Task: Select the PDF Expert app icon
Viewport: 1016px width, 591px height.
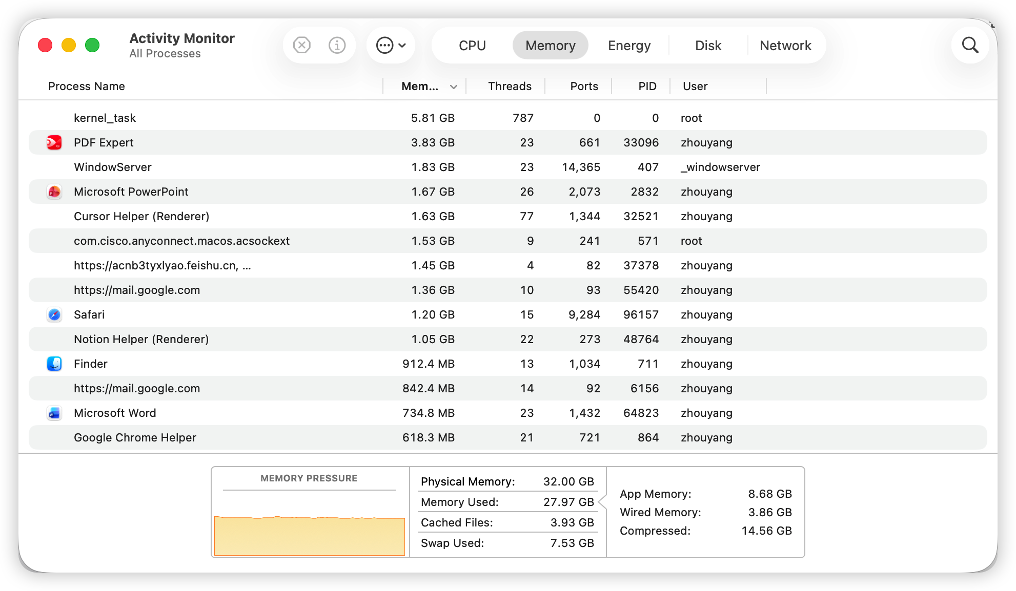Action: (54, 142)
